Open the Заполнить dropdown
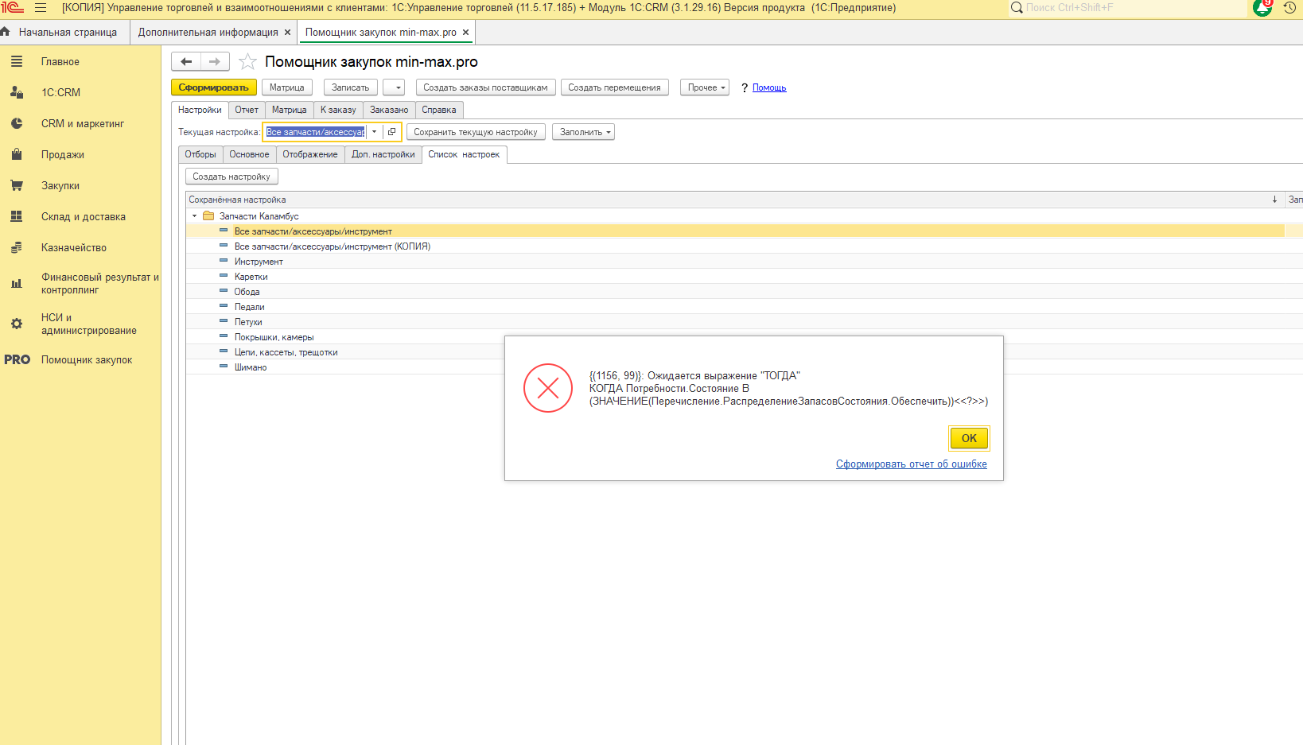 (x=583, y=132)
